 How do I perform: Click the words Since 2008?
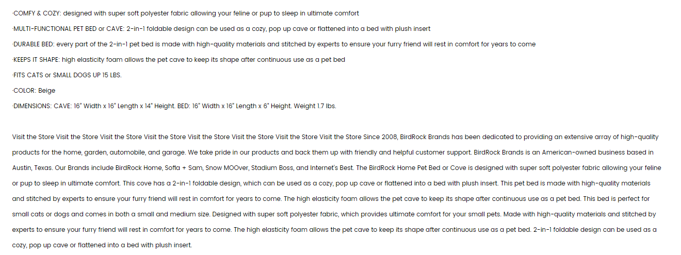point(381,137)
